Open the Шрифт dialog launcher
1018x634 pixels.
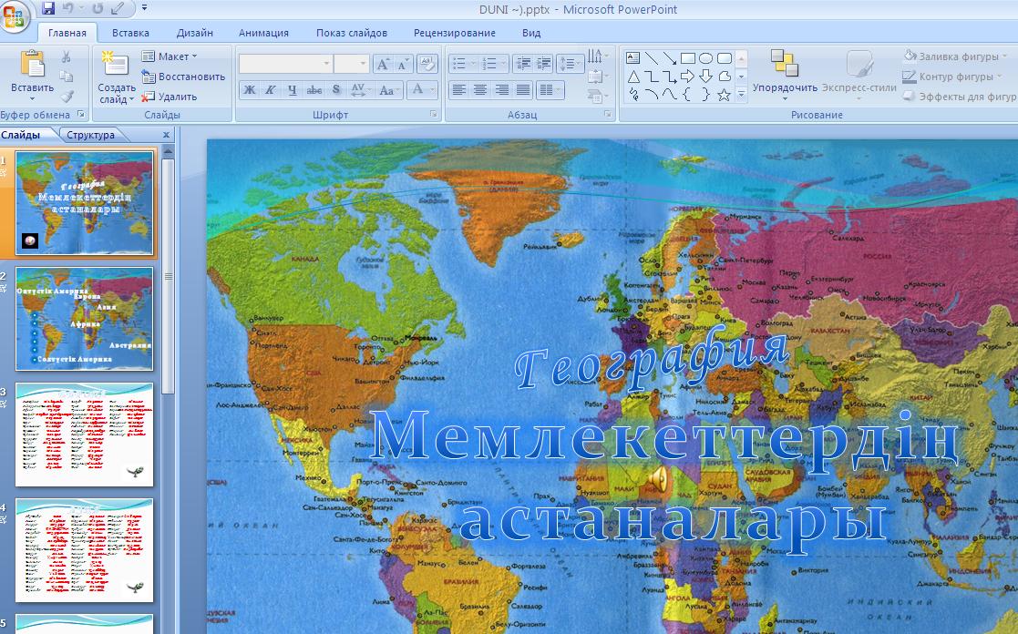click(433, 114)
